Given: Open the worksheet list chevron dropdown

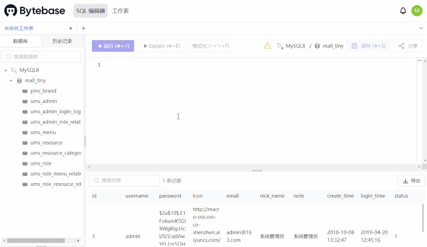Looking at the screenshot, I should [421, 28].
